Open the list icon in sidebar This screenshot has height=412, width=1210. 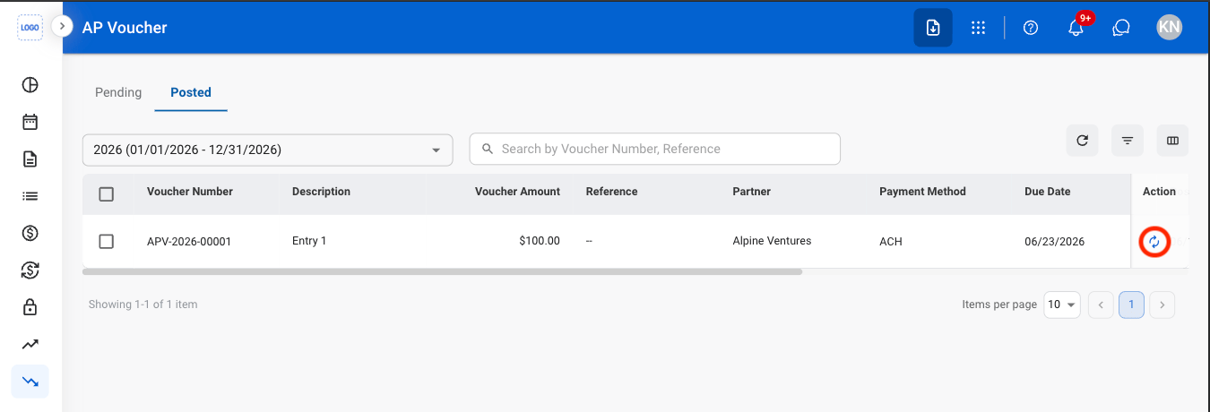tap(30, 196)
